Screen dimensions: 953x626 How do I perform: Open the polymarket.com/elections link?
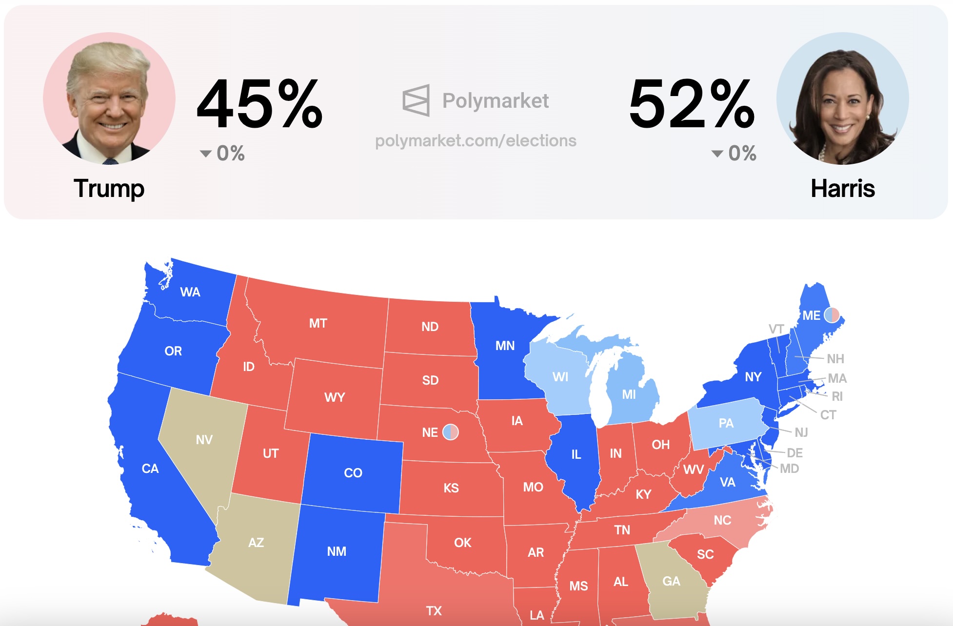tap(476, 141)
